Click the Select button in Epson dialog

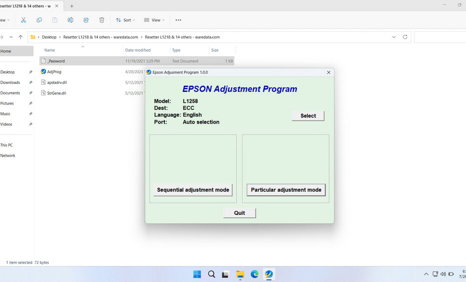[308, 116]
